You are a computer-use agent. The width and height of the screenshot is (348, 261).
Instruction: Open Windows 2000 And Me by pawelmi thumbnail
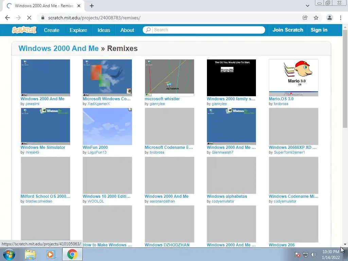click(45, 78)
